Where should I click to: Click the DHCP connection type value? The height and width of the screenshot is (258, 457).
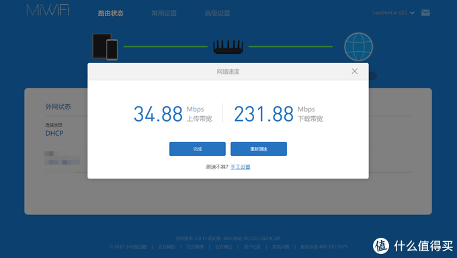54,133
